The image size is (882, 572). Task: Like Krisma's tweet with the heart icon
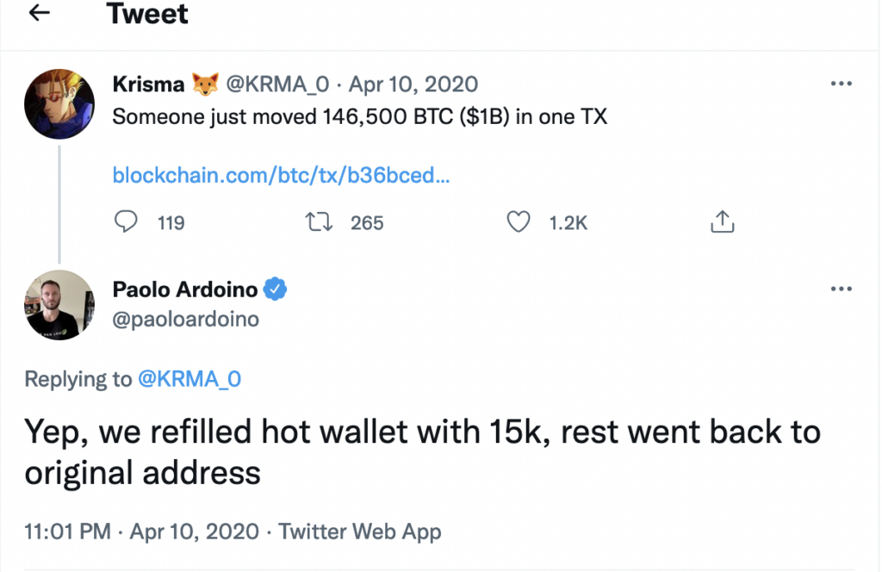tap(519, 221)
